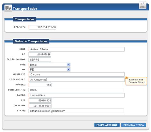Click the Complemento field containing CASA

[76, 90]
